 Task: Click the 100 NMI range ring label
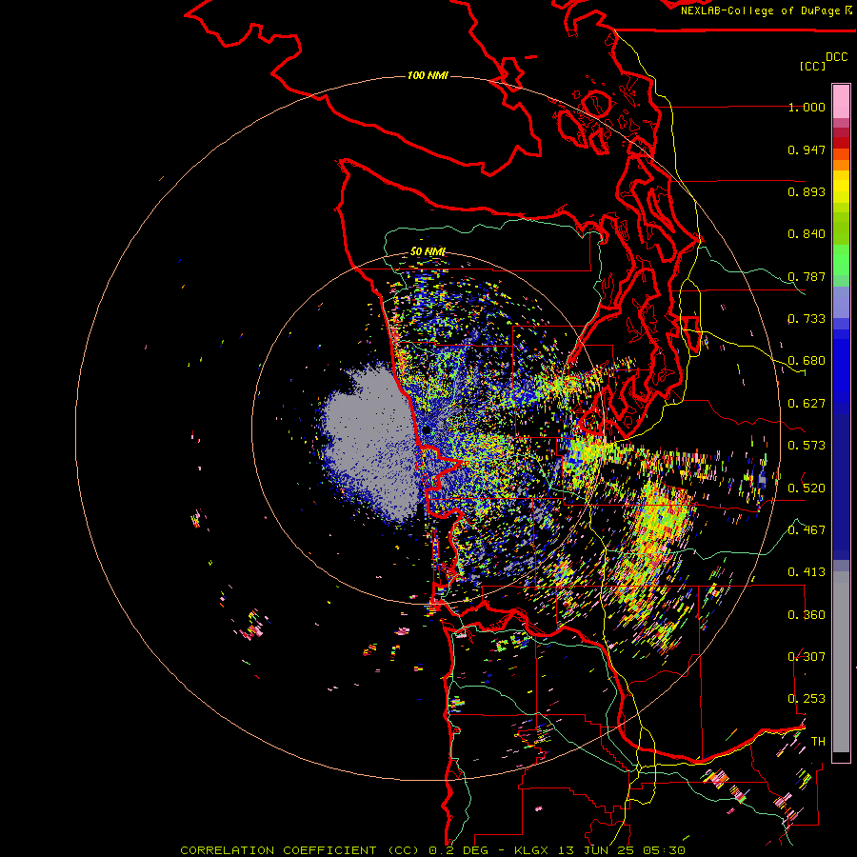428,75
